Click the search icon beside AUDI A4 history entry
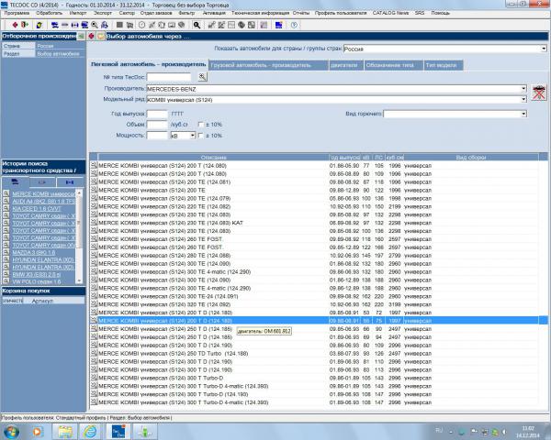Viewport: 551px width, 440px height. [6, 201]
